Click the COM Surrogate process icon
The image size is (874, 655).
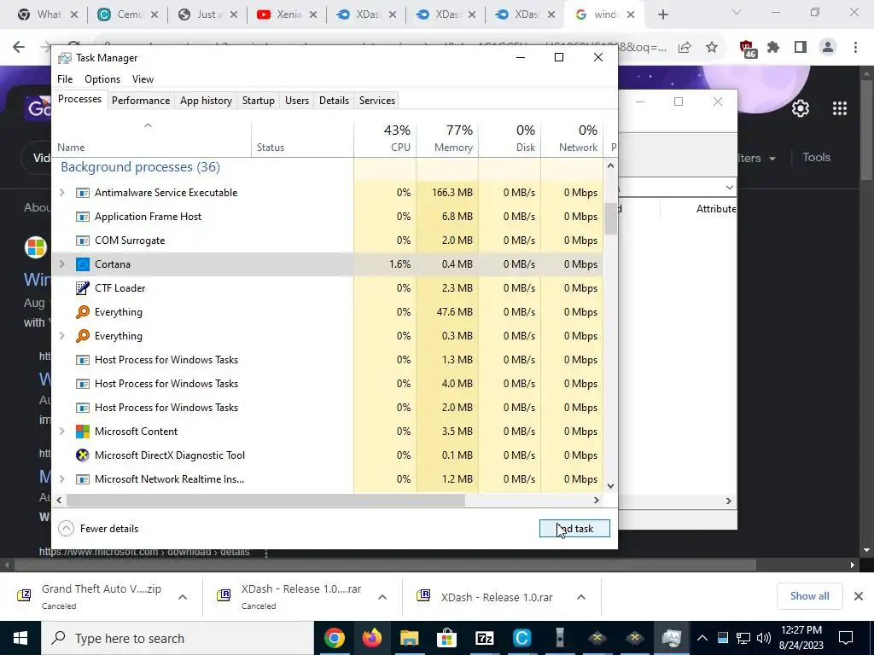click(x=83, y=241)
